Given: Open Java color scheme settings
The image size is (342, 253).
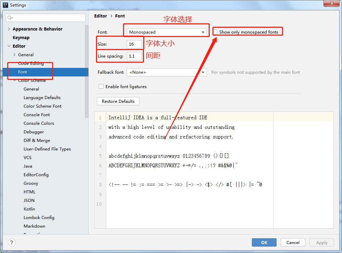Looking at the screenshot, I should click(28, 166).
